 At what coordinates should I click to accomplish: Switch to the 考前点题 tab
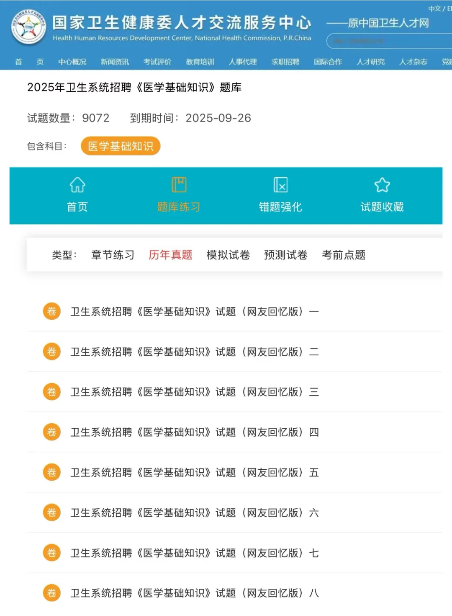[x=344, y=255]
